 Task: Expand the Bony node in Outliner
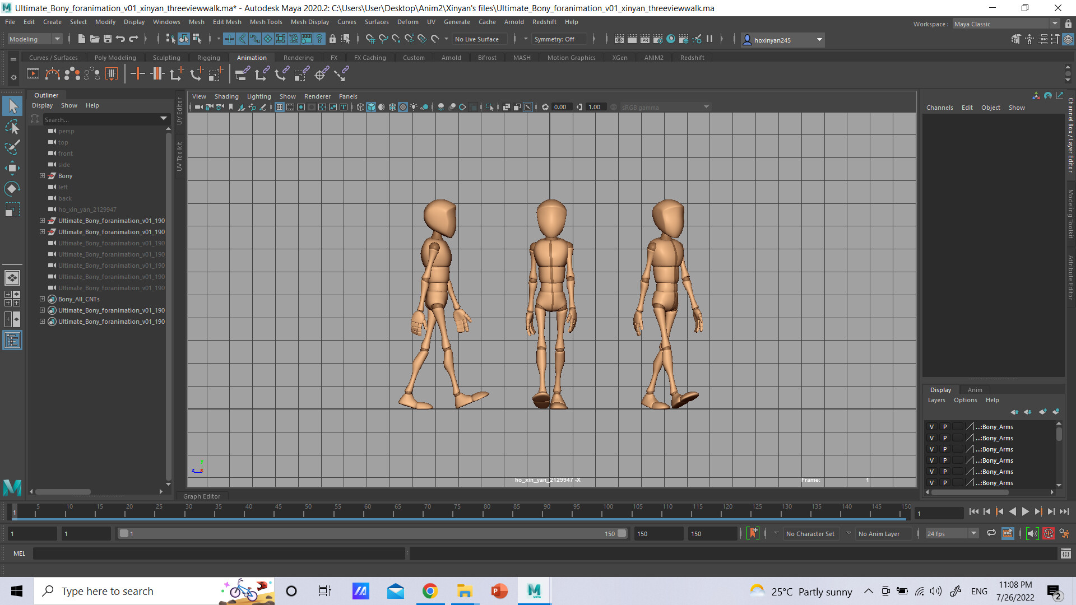click(42, 176)
